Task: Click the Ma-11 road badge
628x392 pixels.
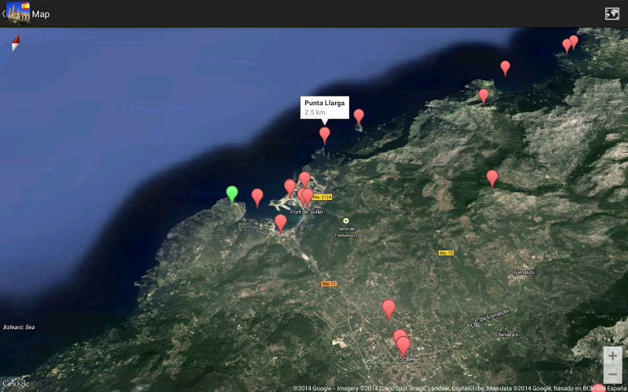Action: point(329,283)
